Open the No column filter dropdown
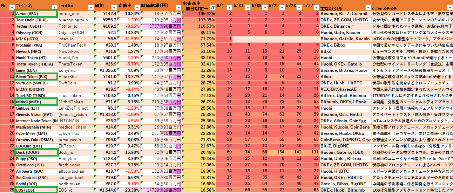Screen dimensions: 453x193 point(12,7)
